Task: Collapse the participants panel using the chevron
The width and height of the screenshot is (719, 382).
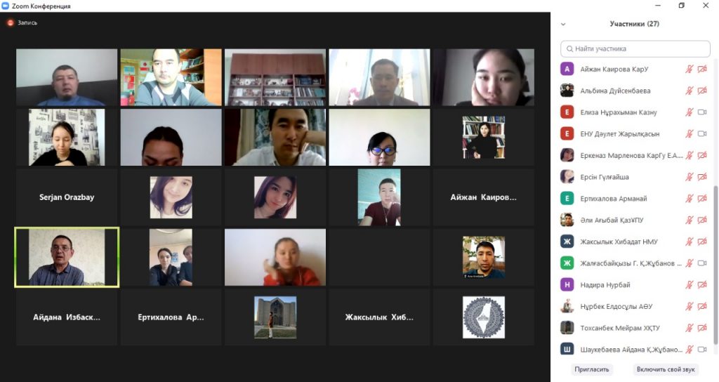Action: 563,25
